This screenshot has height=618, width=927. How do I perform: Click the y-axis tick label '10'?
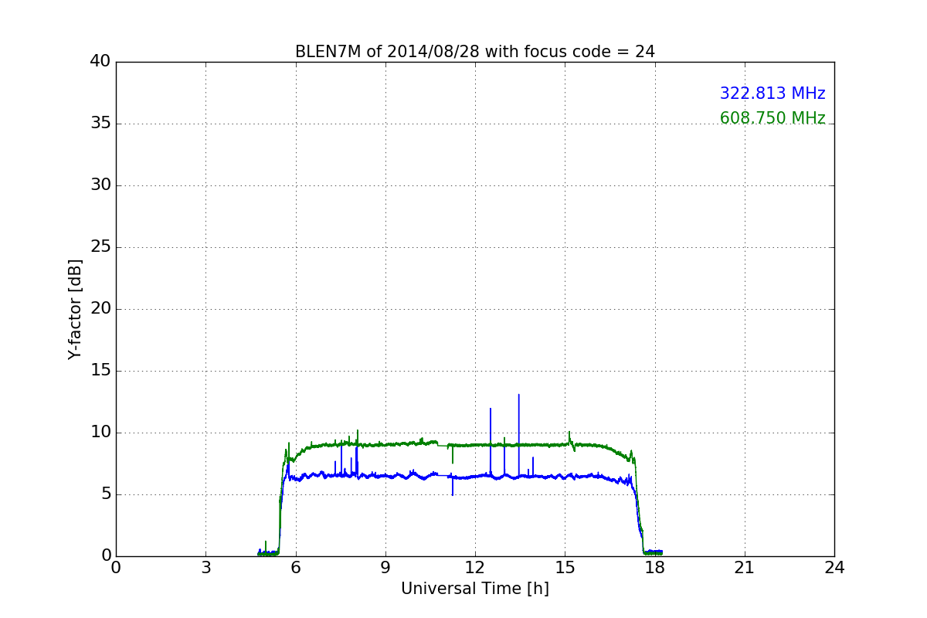[x=100, y=433]
